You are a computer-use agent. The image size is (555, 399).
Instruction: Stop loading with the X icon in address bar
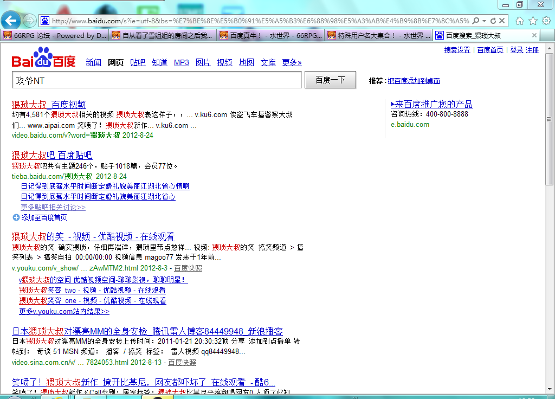coord(502,21)
